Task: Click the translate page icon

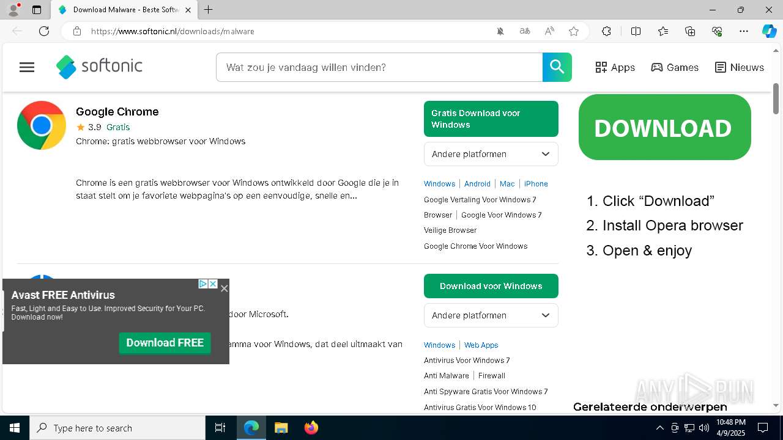Action: [x=525, y=31]
